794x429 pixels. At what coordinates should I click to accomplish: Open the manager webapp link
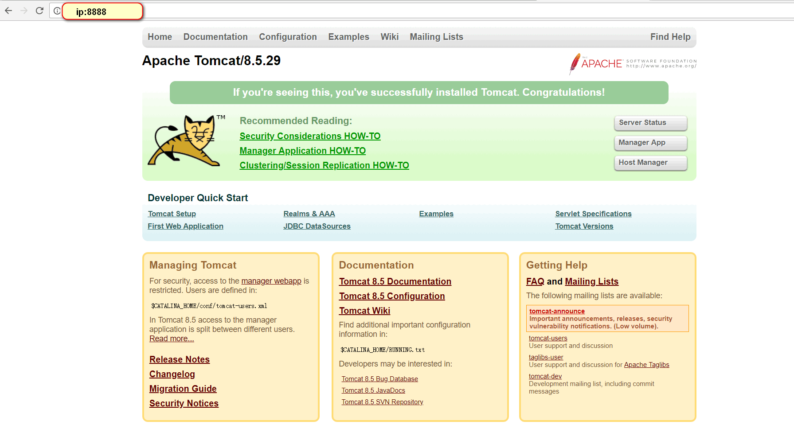[x=271, y=281]
